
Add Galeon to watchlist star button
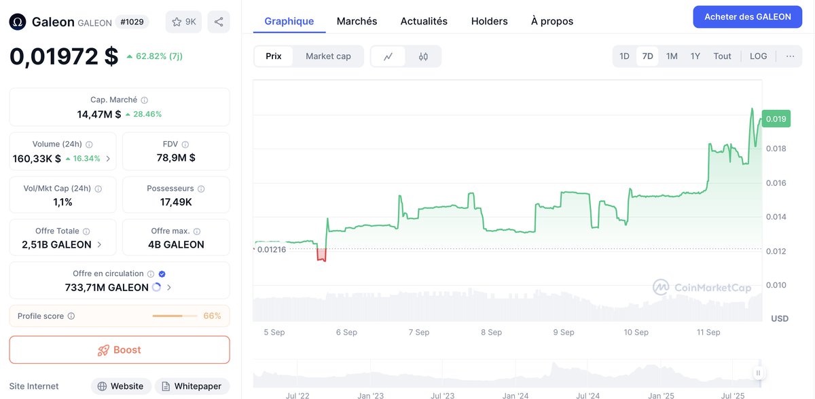click(x=184, y=22)
